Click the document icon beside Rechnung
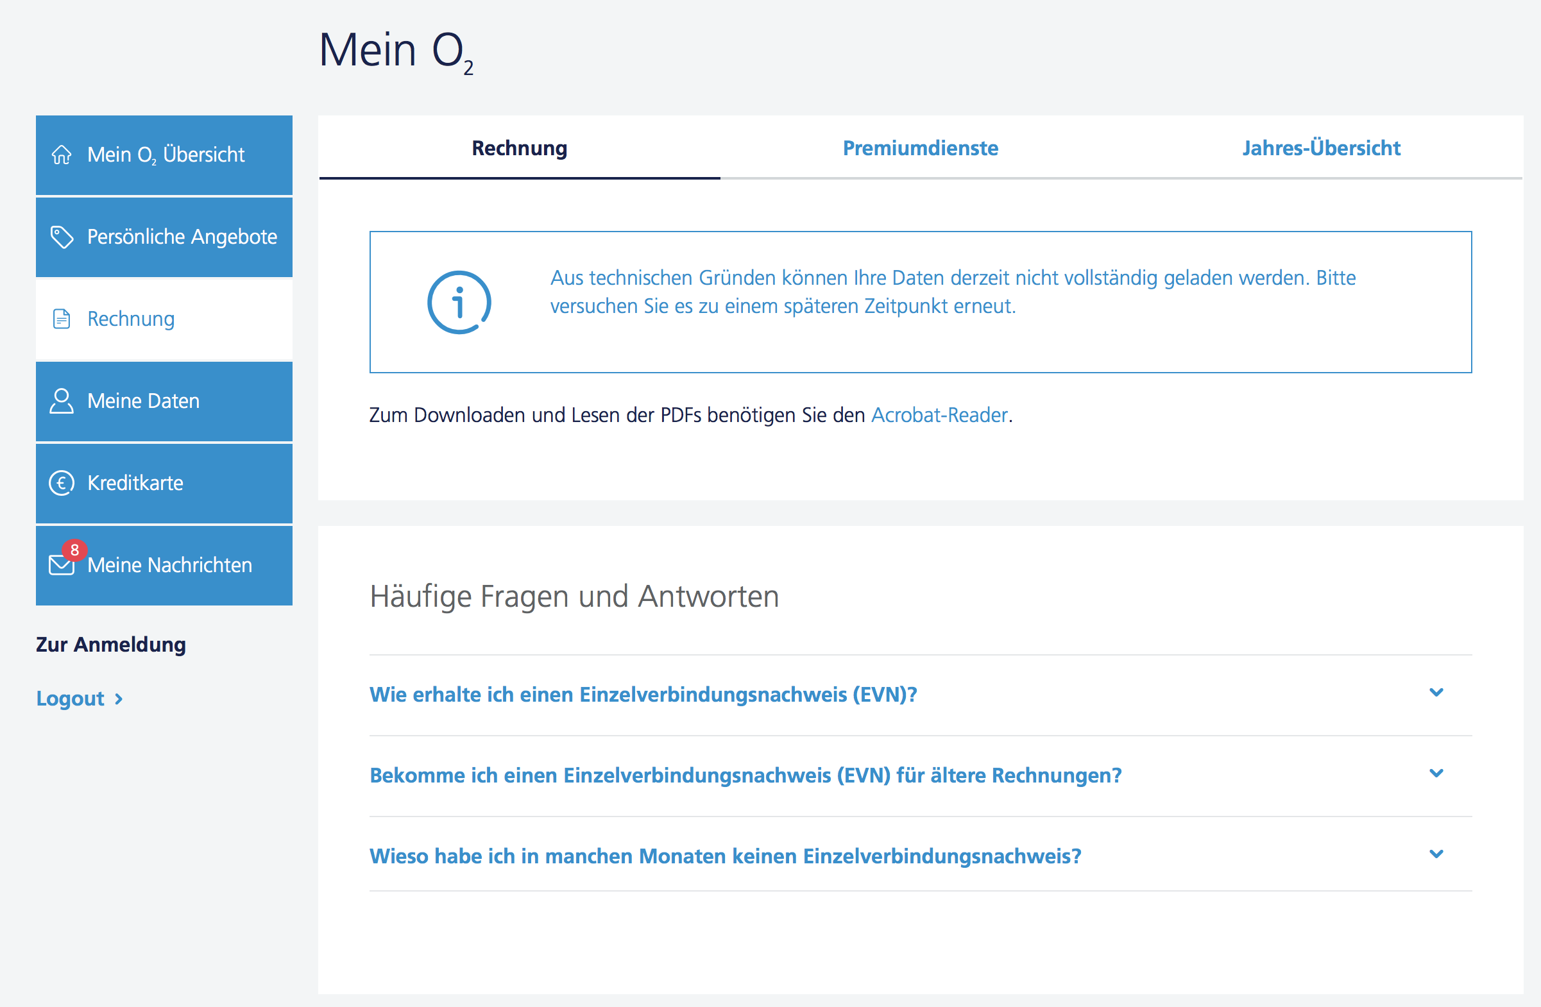The image size is (1541, 1007). (x=62, y=319)
